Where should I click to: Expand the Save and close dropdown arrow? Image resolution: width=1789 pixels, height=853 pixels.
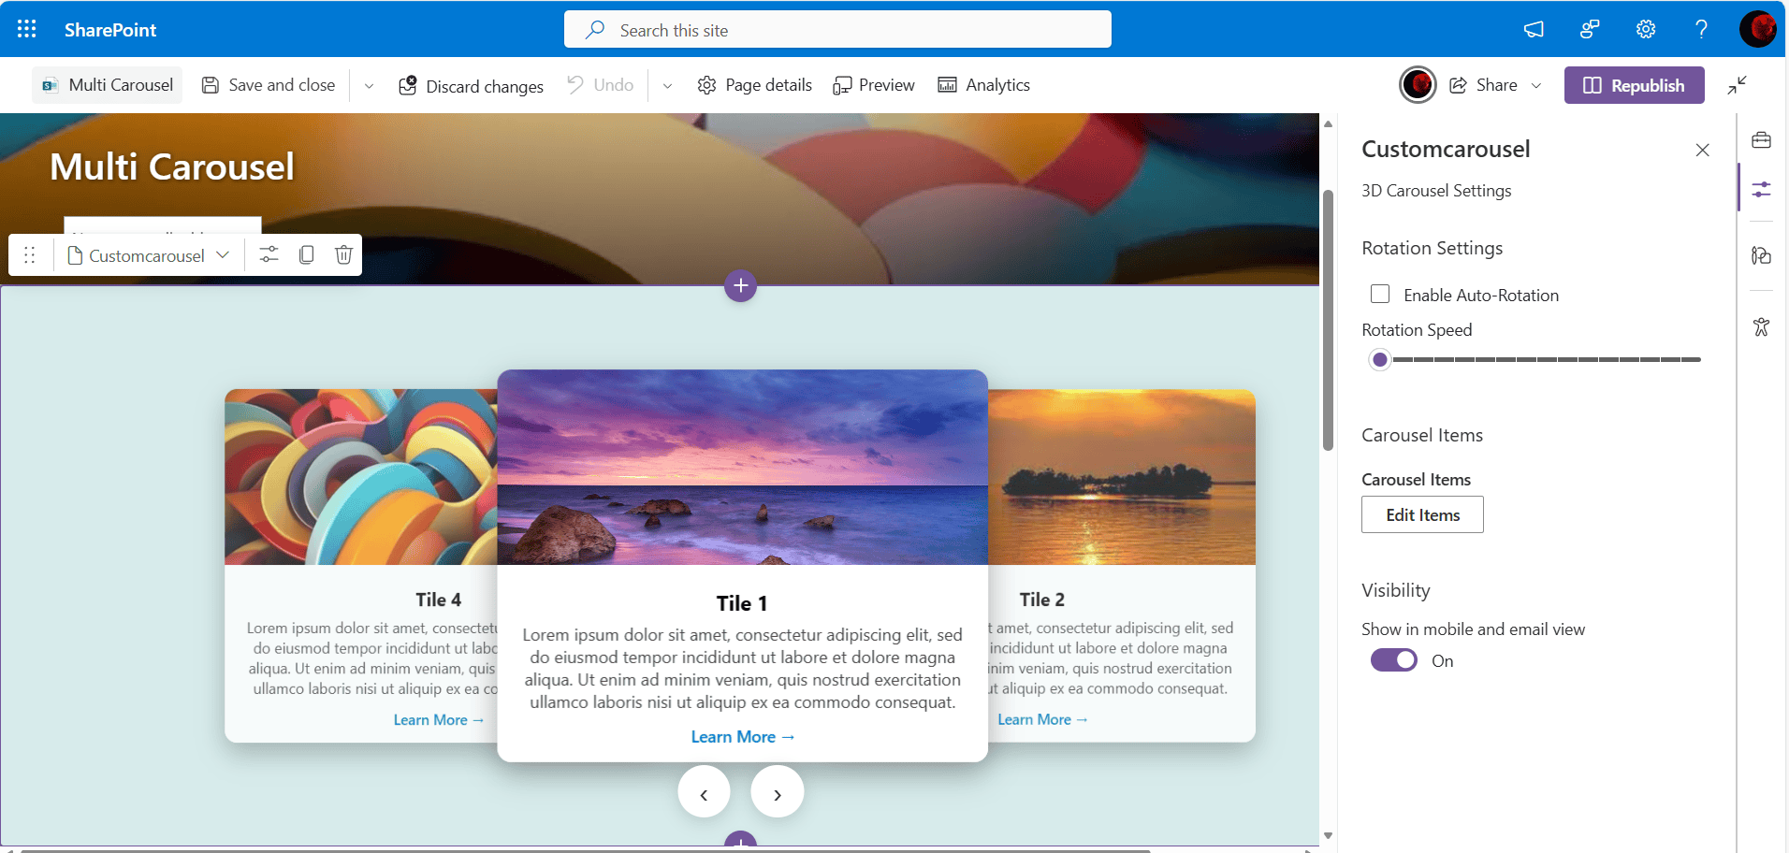[369, 86]
